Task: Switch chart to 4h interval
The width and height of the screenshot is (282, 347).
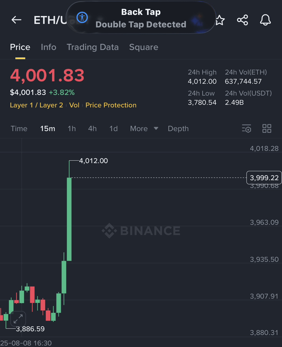Action: coord(92,128)
